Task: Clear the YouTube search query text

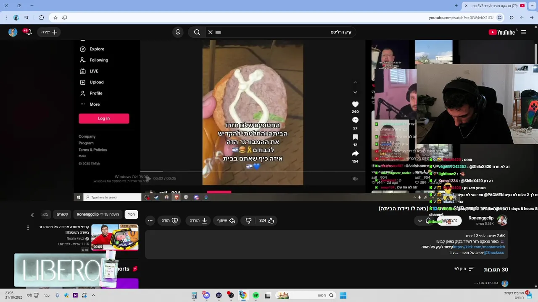Action: [x=211, y=32]
